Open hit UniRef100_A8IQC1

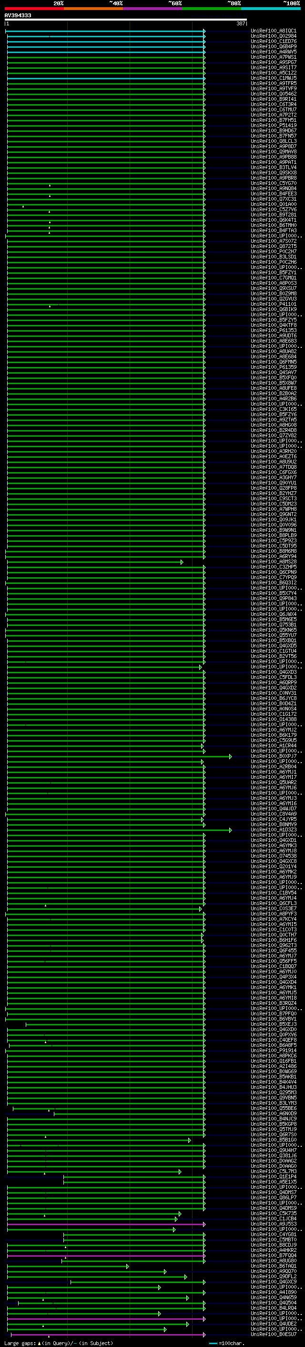click(x=274, y=31)
